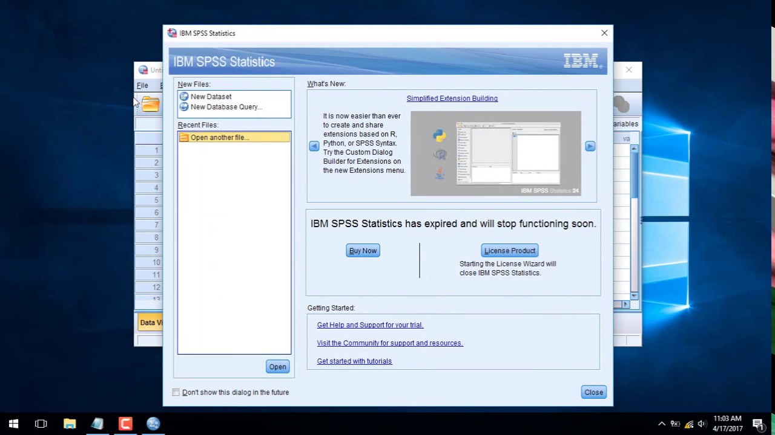
Task: Click the folder icon beside Open another file
Action: 184,138
